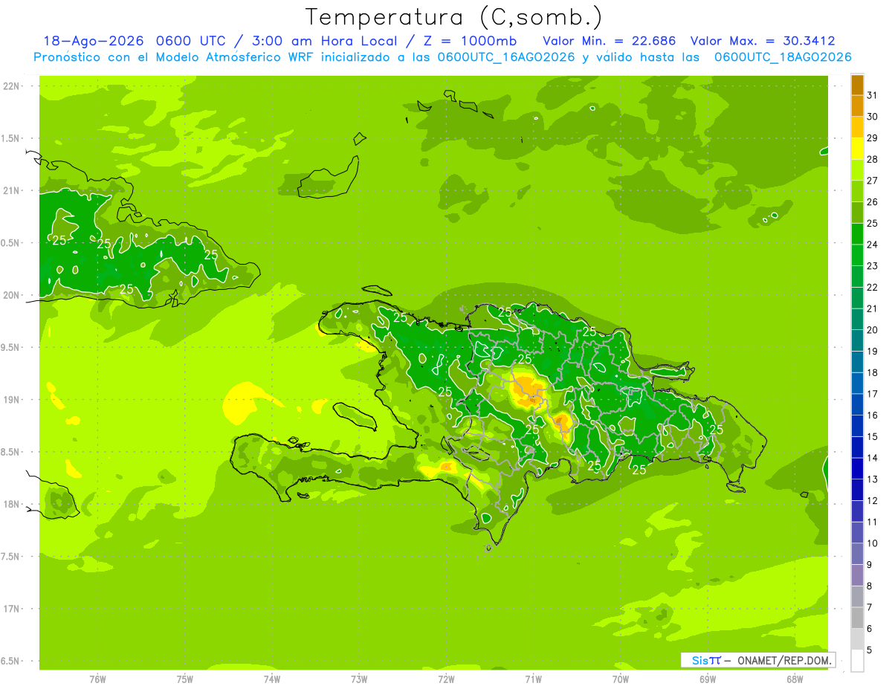Click the "22" colorbar label

873,287
